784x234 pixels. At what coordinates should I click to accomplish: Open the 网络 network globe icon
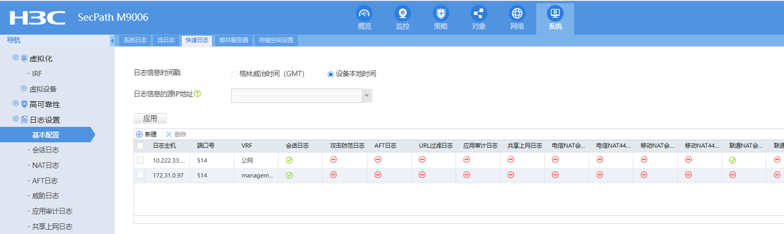pos(517,13)
